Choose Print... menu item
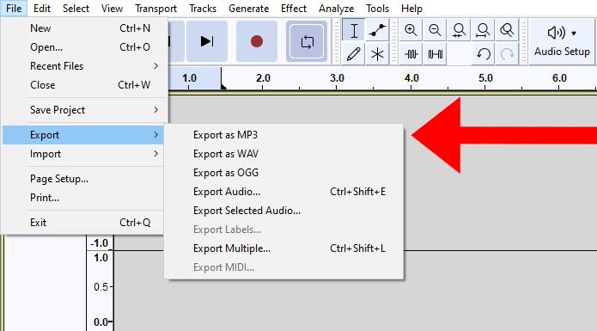Image resolution: width=597 pixels, height=331 pixels. pos(83,198)
